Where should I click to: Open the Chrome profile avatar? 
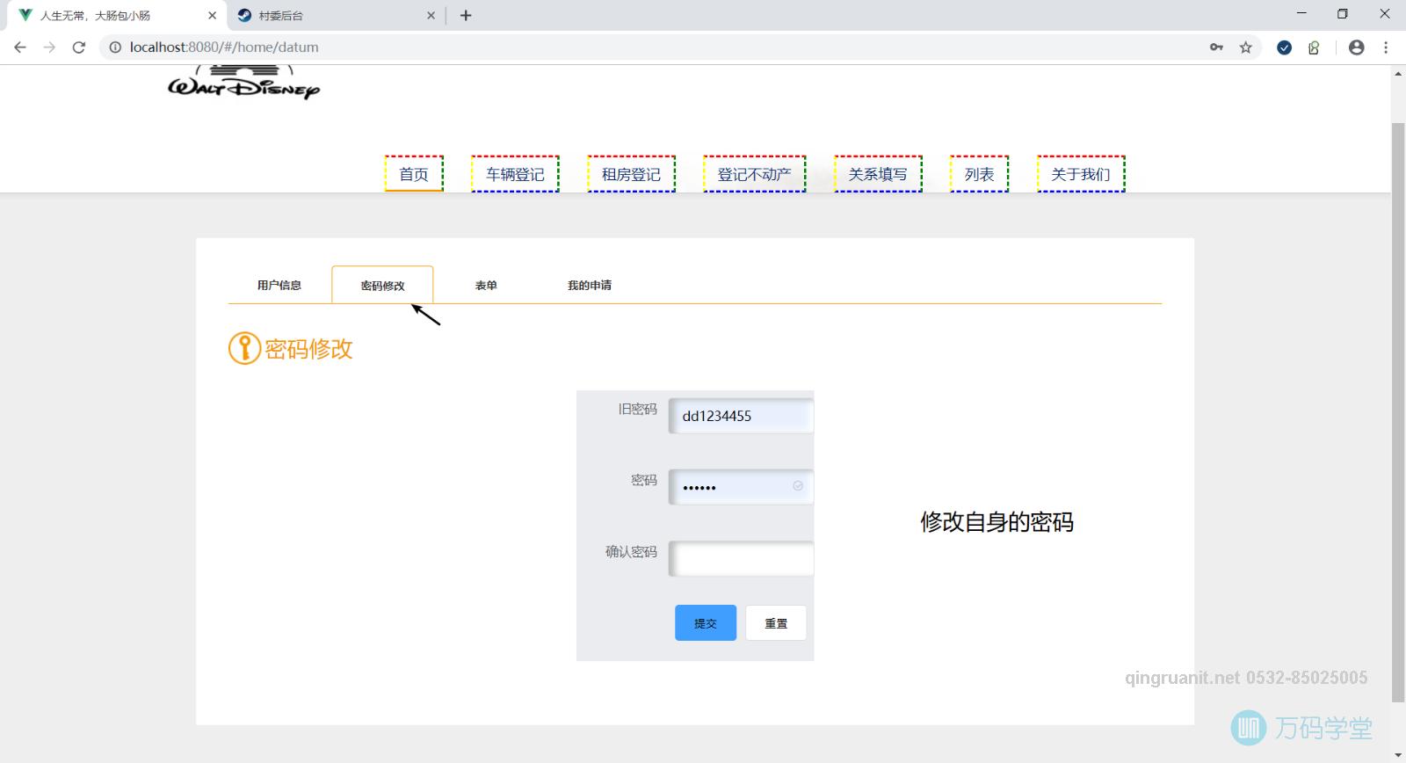(1357, 47)
